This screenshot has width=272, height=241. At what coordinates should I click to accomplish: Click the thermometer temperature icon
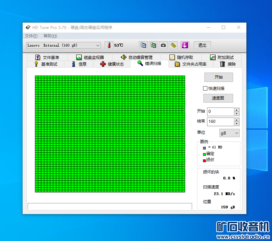[x=109, y=45]
